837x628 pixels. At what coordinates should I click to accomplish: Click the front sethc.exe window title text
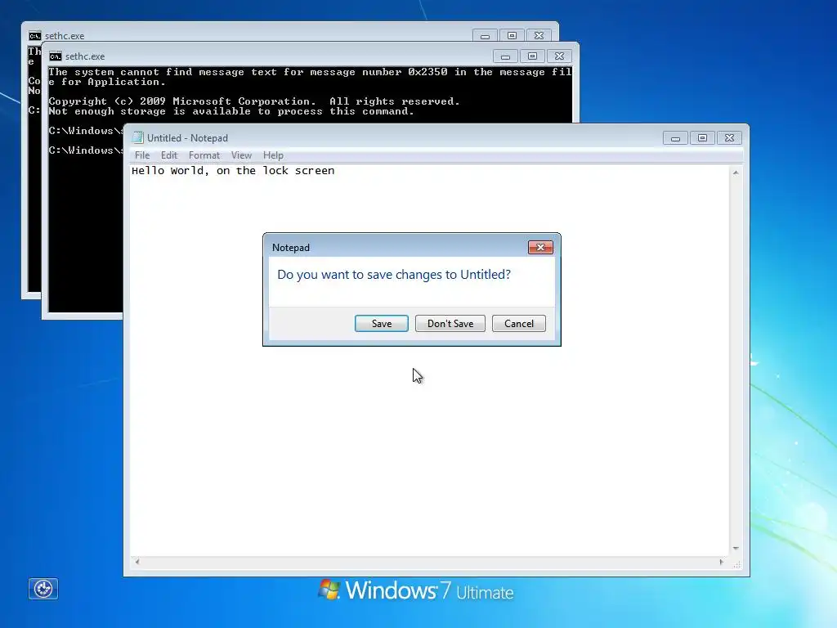coord(85,56)
